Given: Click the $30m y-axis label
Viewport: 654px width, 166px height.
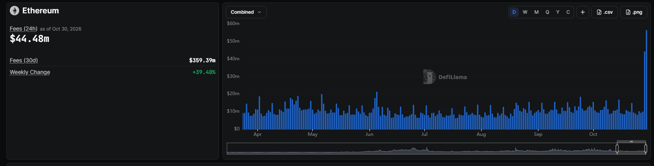Looking at the screenshot, I should (x=233, y=76).
